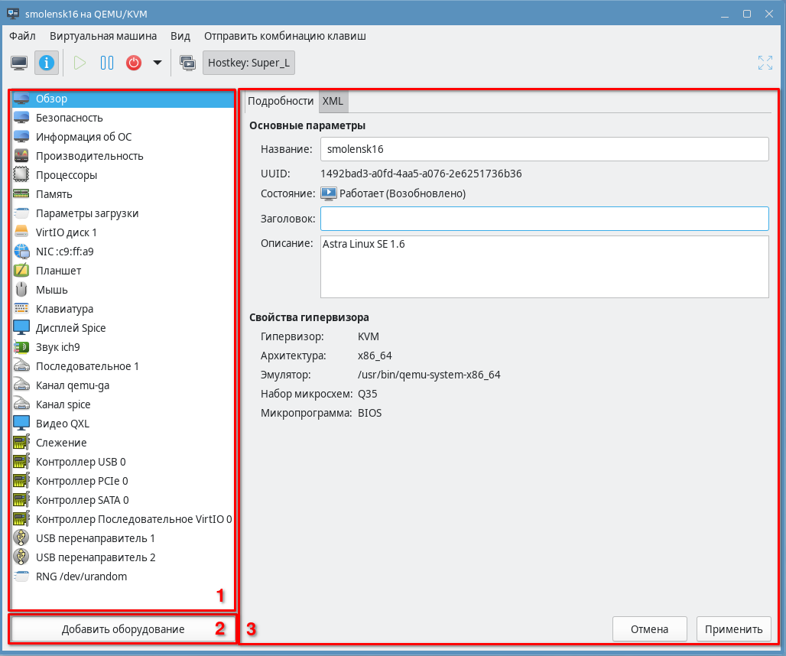Select Процессоры in the hardware list
Viewport: 786px width, 656px height.
point(67,175)
